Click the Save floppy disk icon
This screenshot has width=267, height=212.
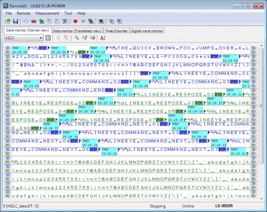tap(16, 21)
